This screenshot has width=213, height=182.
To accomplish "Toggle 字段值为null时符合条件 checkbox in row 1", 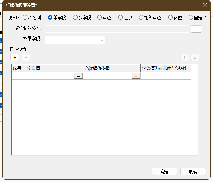I will 165,76.
